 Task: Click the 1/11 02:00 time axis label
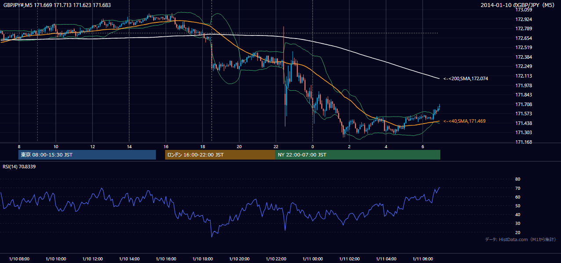tap(349, 259)
